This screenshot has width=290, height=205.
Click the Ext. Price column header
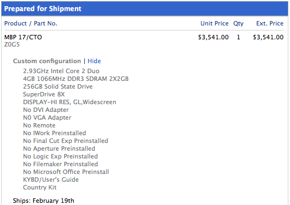[x=270, y=23]
